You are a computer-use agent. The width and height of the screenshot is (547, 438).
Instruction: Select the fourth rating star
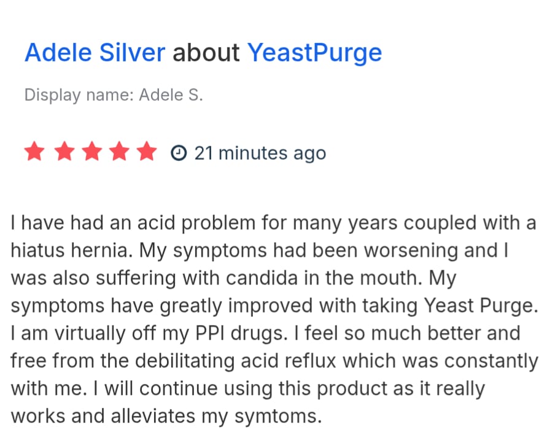[119, 152]
